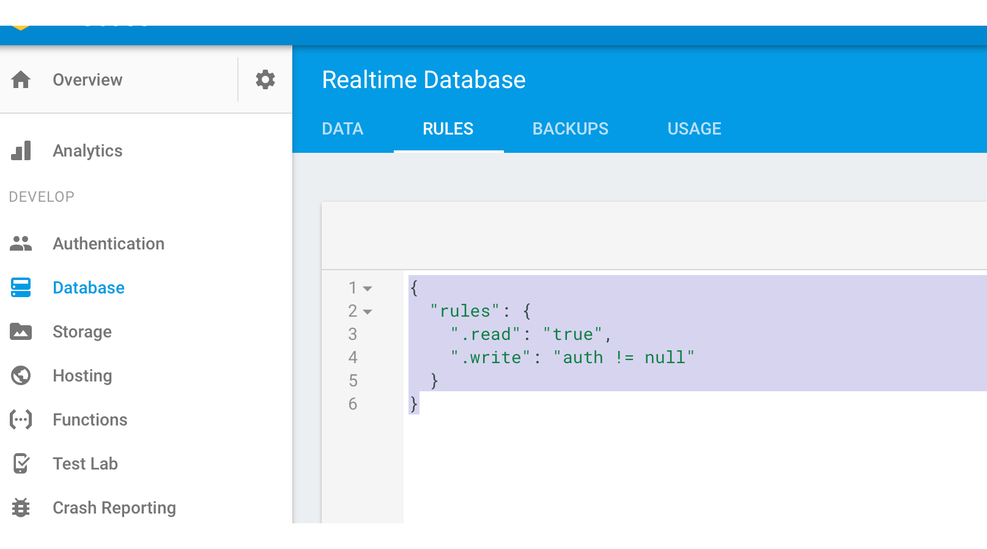Navigate to Hosting
987x549 pixels.
tap(83, 375)
